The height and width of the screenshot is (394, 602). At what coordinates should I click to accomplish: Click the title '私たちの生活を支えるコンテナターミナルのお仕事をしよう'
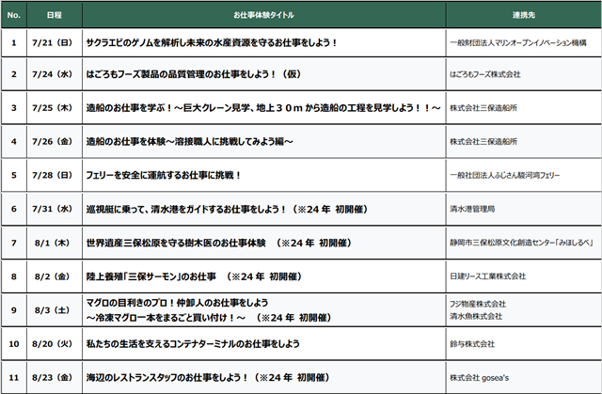click(x=193, y=344)
